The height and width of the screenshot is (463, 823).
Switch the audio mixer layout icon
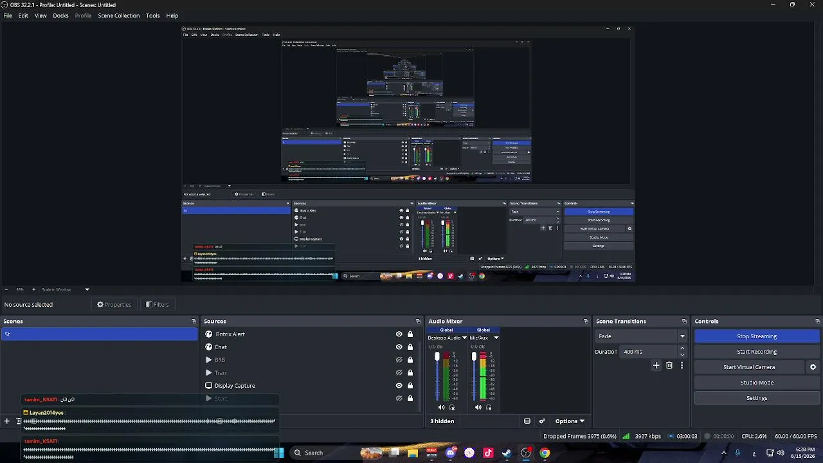[x=527, y=421]
